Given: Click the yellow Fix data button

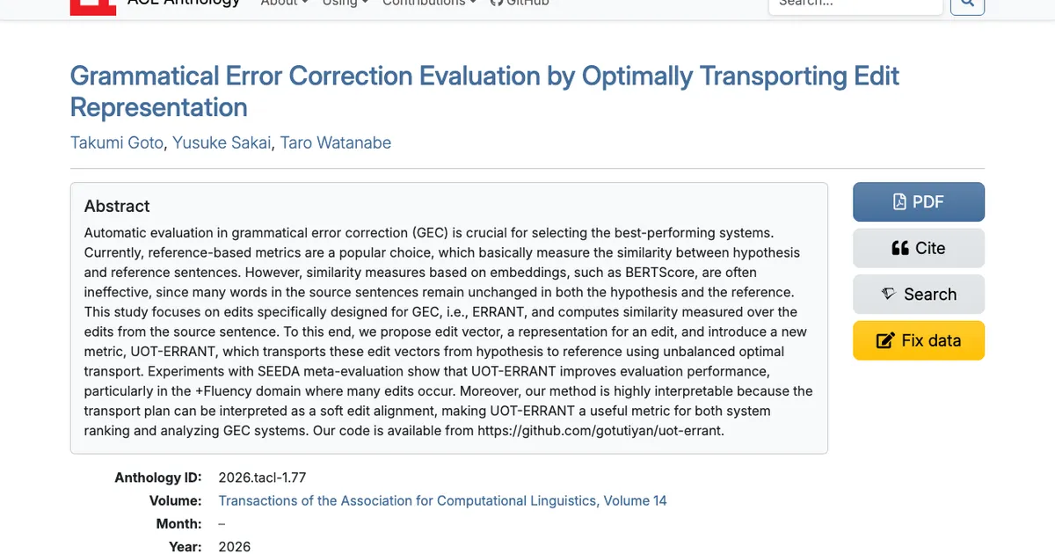Looking at the screenshot, I should [919, 340].
